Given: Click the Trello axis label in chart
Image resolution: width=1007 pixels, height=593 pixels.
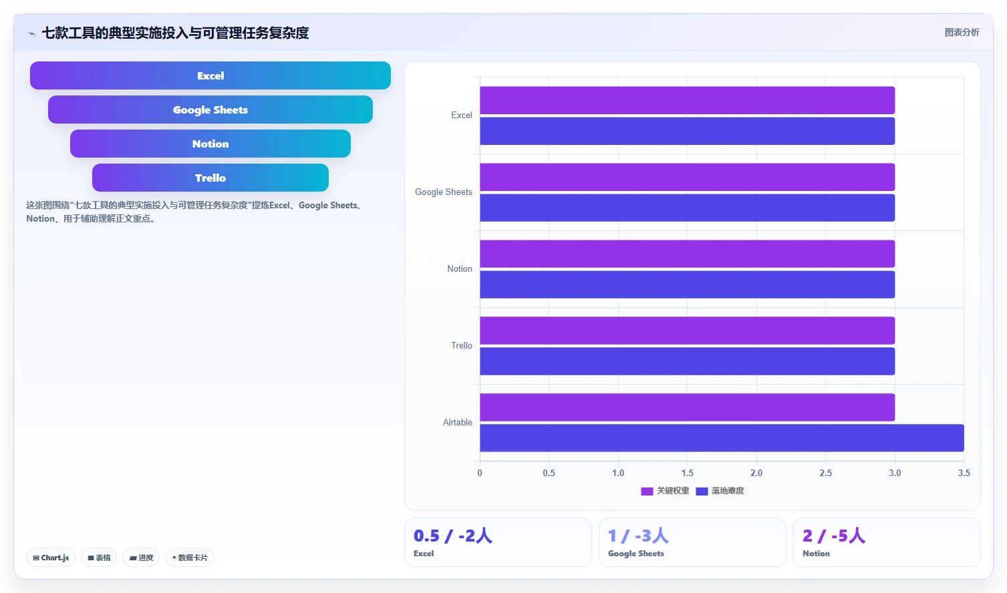Looking at the screenshot, I should [x=462, y=346].
